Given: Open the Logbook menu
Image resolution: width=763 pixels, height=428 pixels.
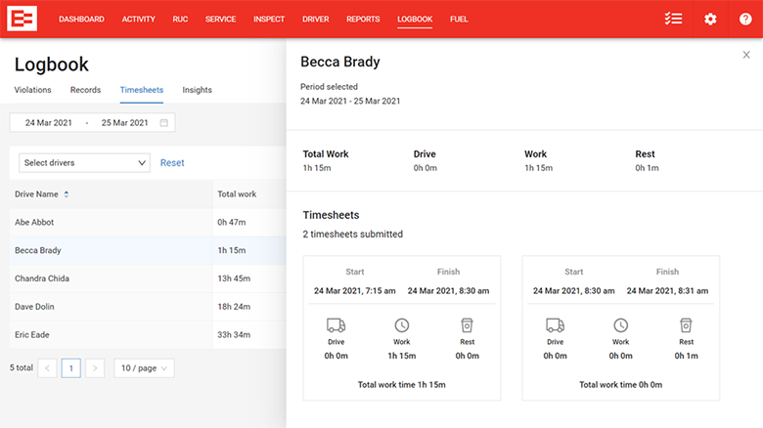Looking at the screenshot, I should point(415,19).
